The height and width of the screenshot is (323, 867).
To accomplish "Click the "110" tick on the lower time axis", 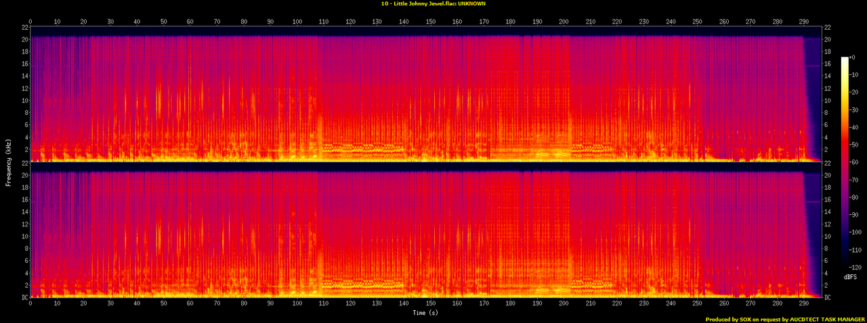I will coord(324,305).
